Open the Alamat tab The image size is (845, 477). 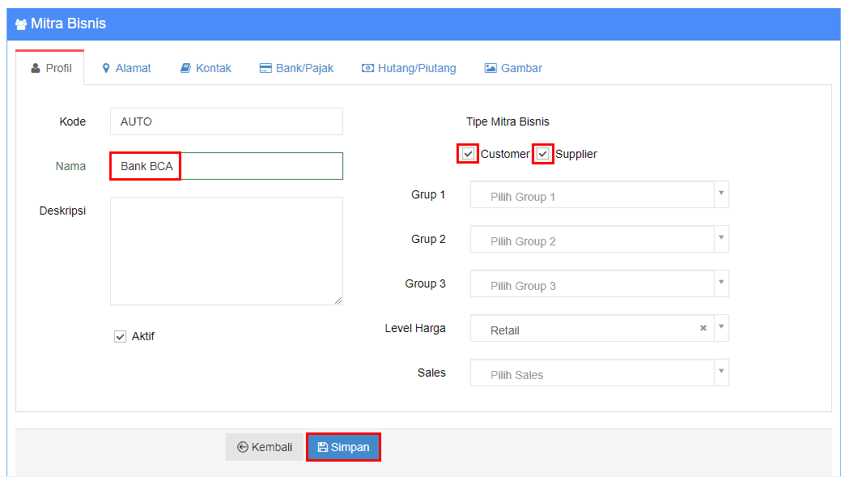(x=126, y=68)
